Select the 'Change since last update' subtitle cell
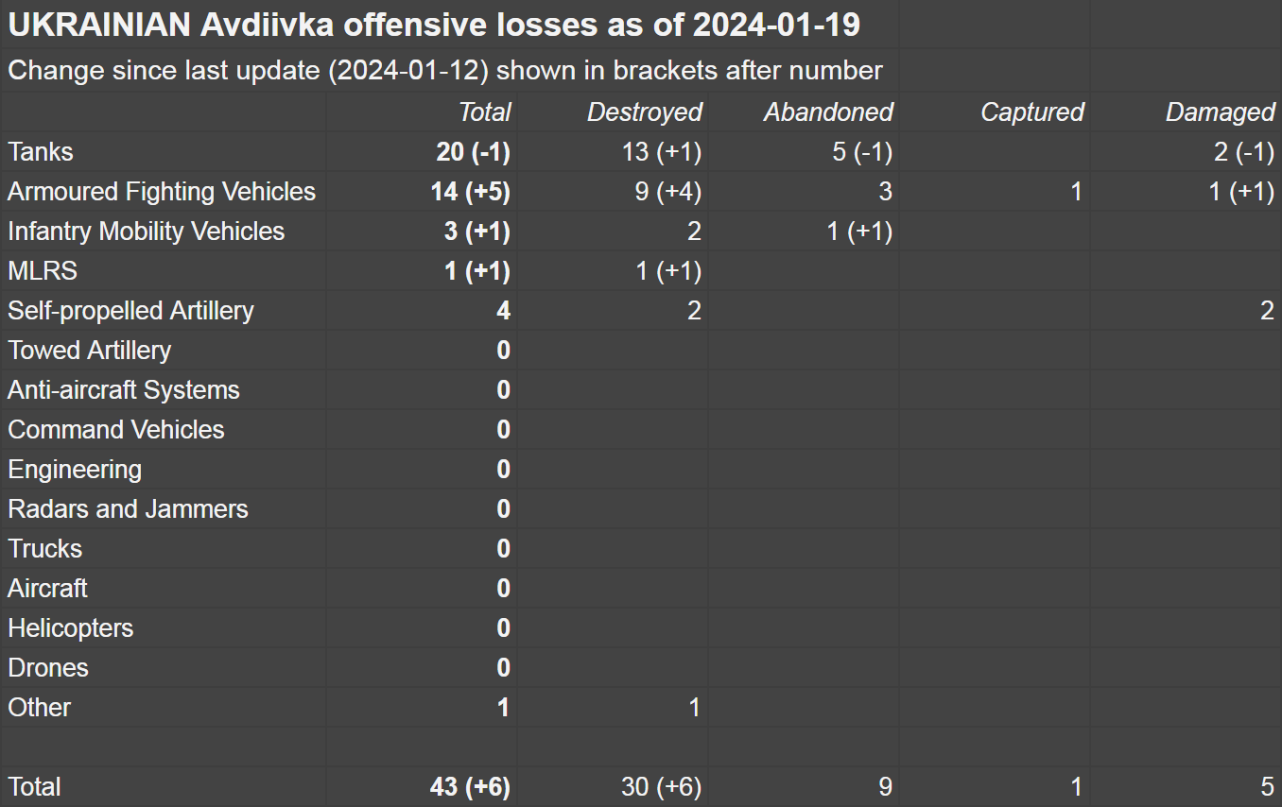 [x=445, y=71]
